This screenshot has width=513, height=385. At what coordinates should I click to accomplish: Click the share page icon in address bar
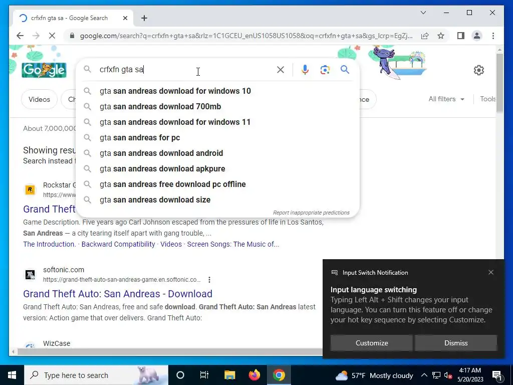click(425, 36)
